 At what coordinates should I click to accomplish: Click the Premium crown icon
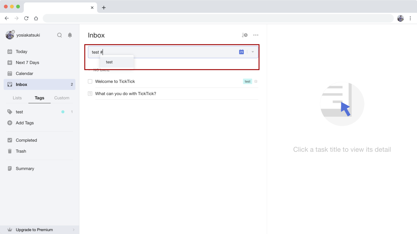[x=10, y=230]
